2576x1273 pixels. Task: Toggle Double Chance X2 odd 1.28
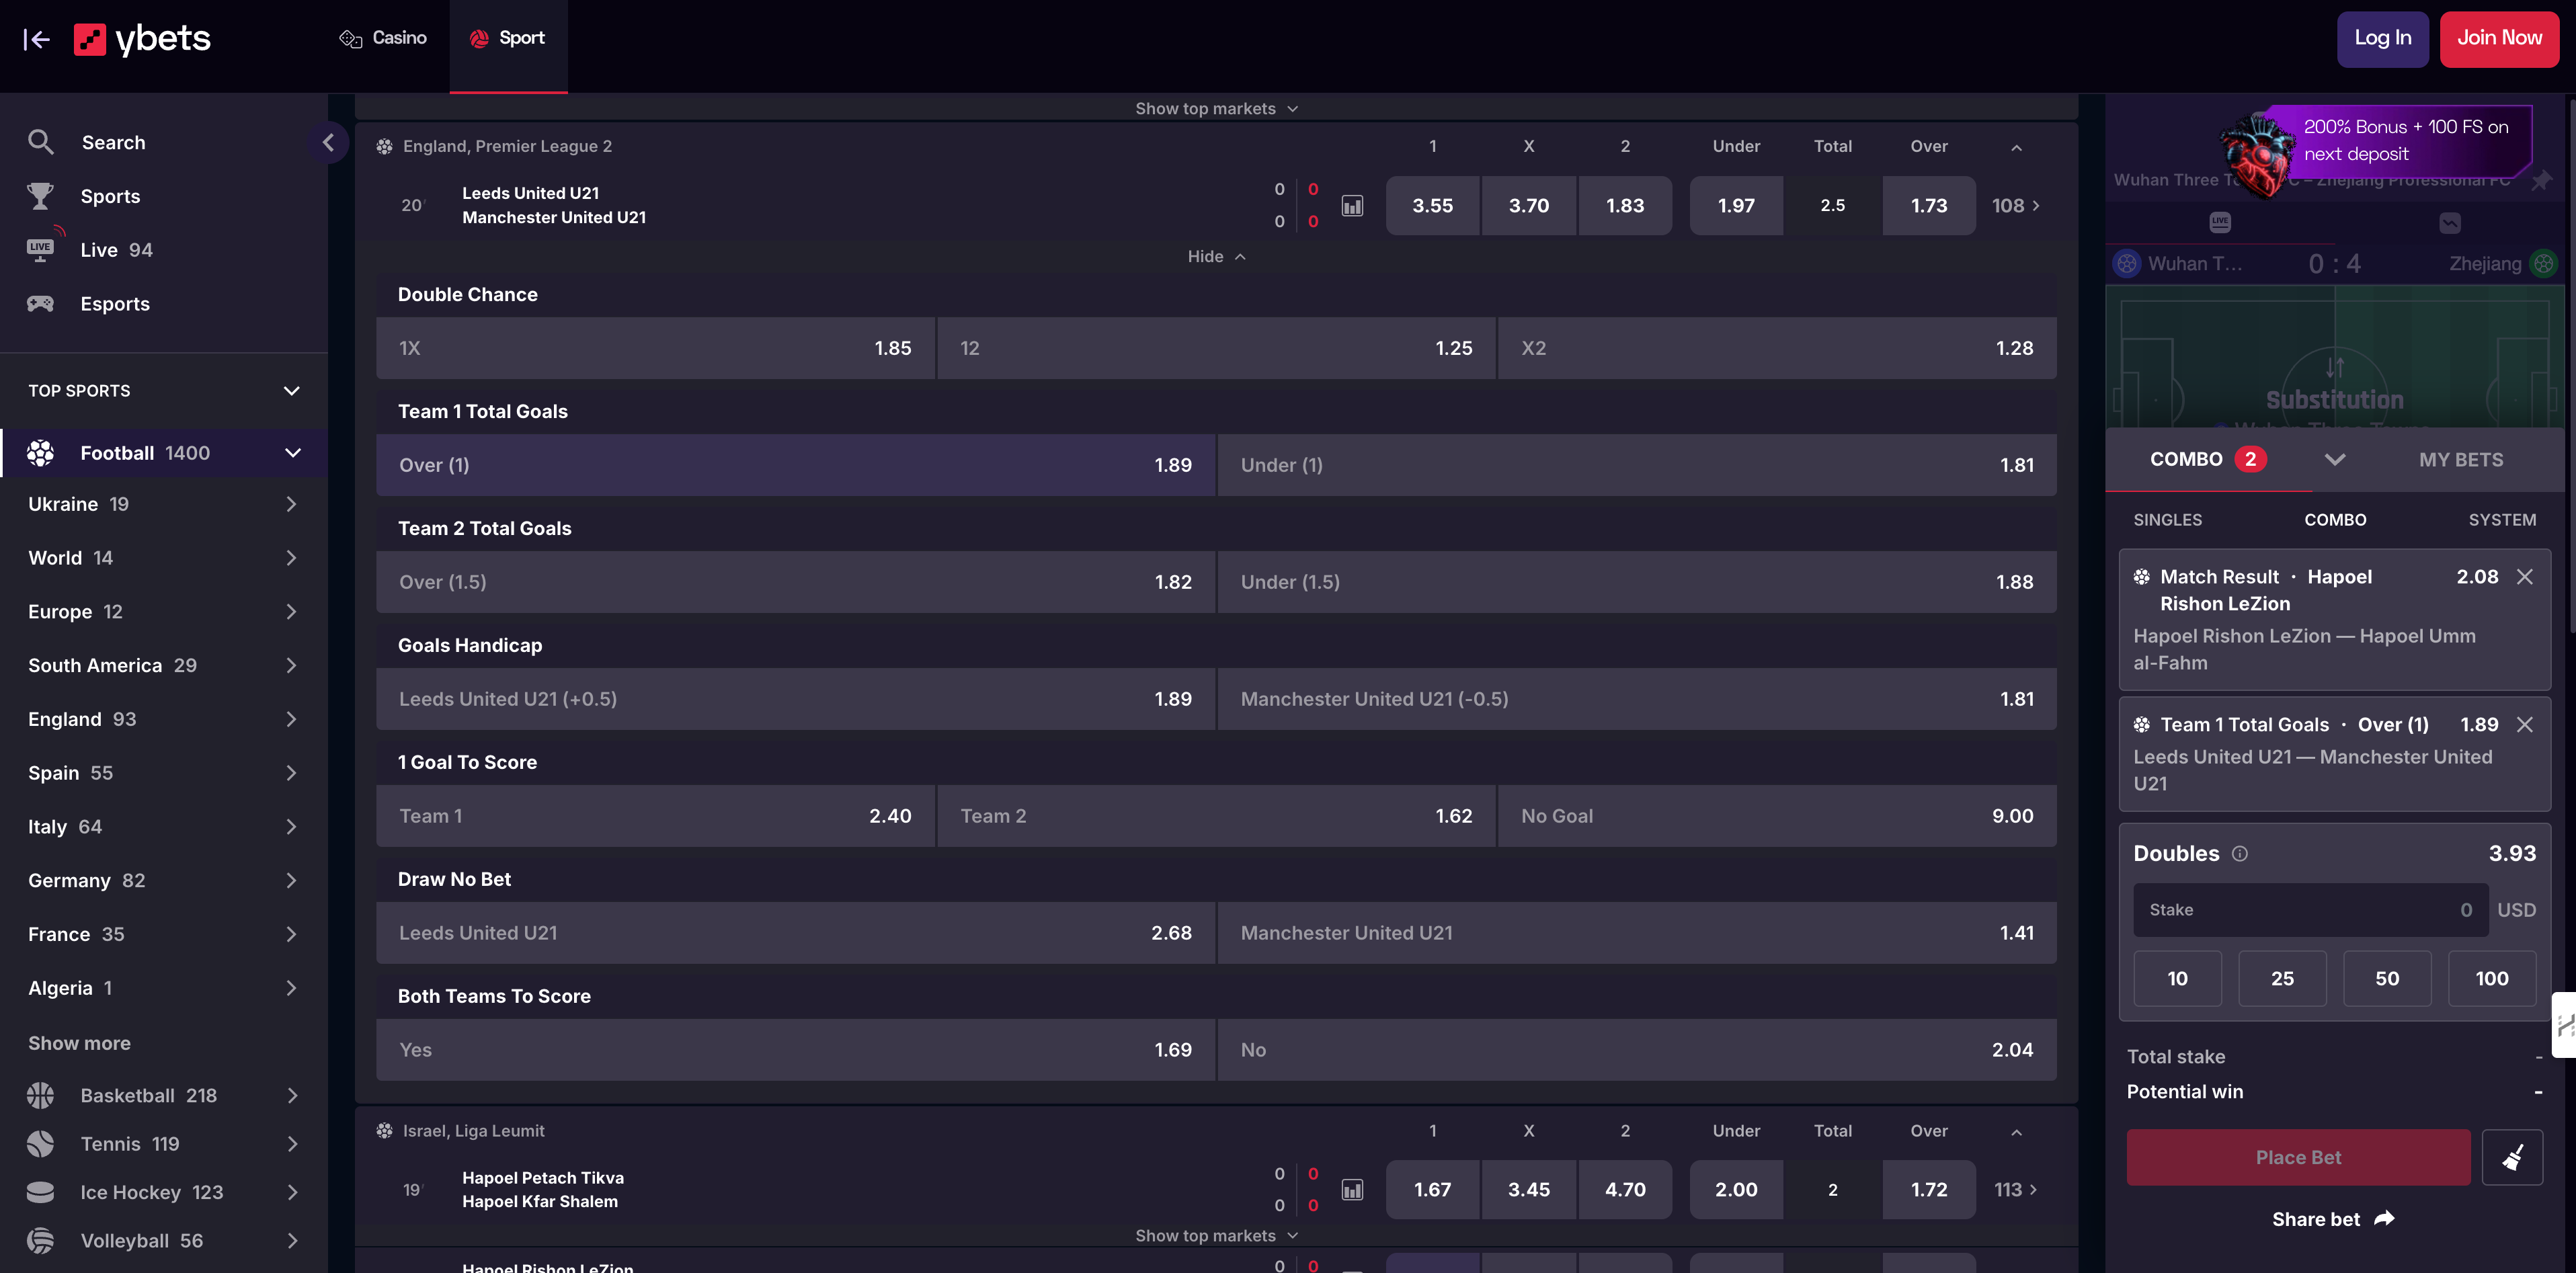tap(1777, 348)
